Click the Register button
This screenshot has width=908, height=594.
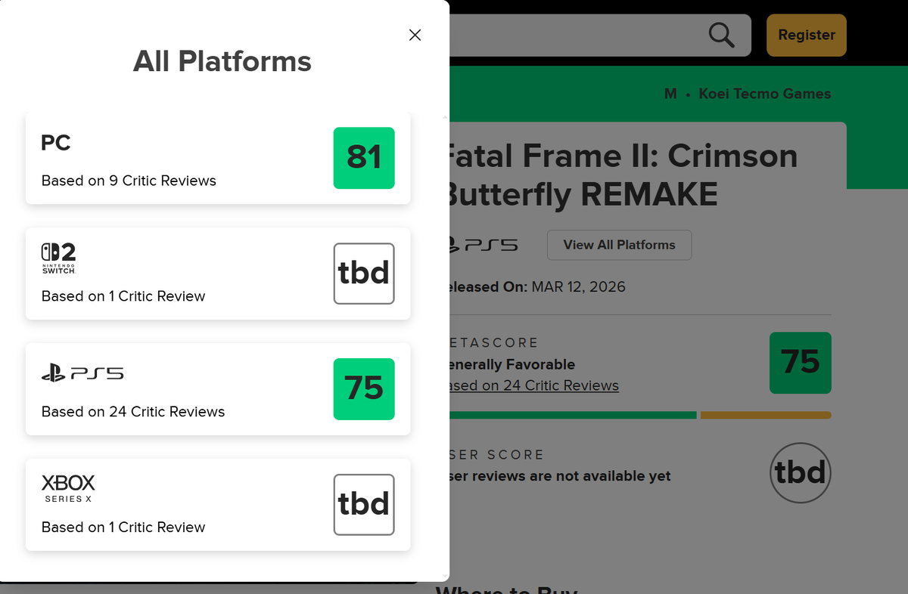pos(807,35)
